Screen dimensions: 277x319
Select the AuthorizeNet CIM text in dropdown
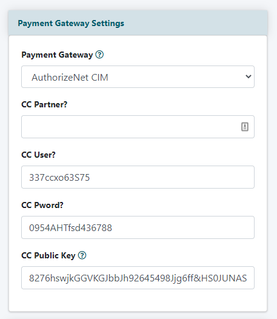[x=70, y=77]
